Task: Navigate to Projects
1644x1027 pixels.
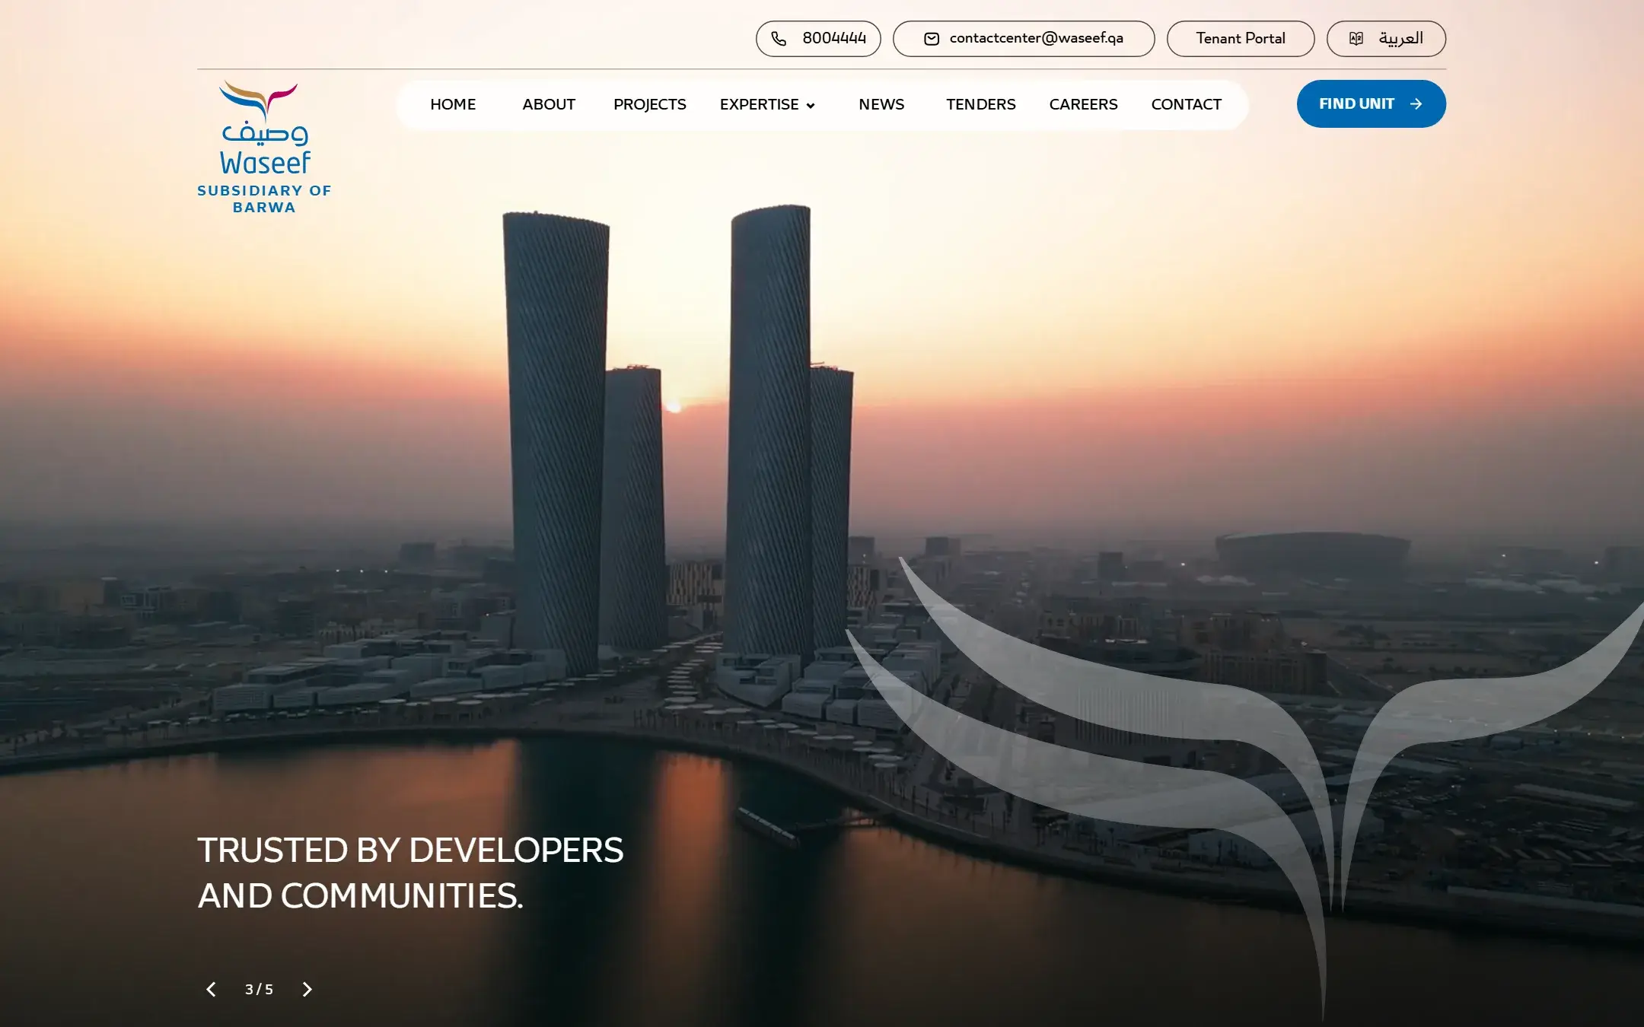Action: click(x=650, y=104)
